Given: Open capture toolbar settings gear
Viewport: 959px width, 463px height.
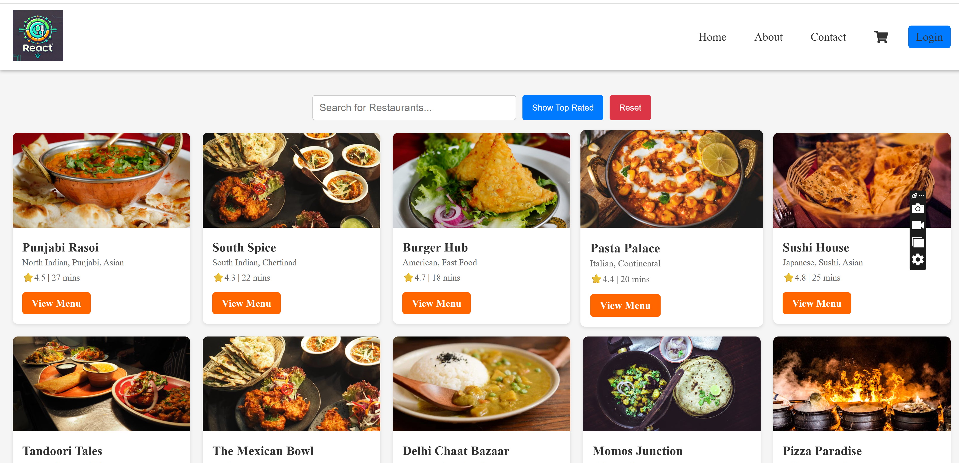Looking at the screenshot, I should [x=917, y=260].
